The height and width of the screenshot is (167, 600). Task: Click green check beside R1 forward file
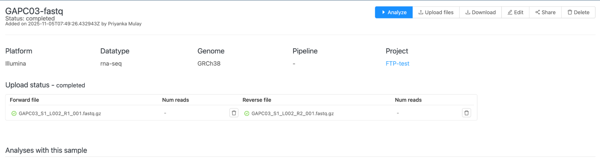coord(14,114)
